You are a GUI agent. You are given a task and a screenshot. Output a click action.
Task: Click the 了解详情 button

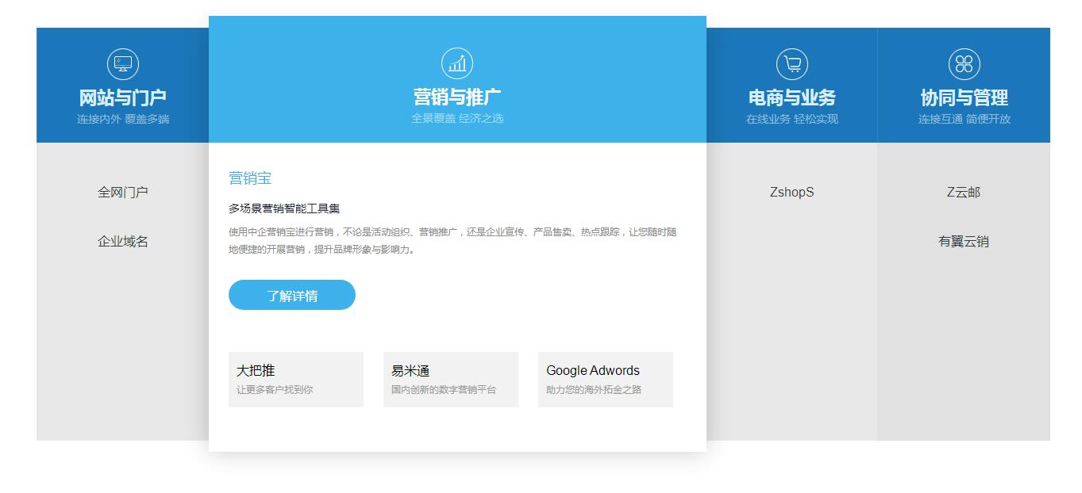pos(291,294)
